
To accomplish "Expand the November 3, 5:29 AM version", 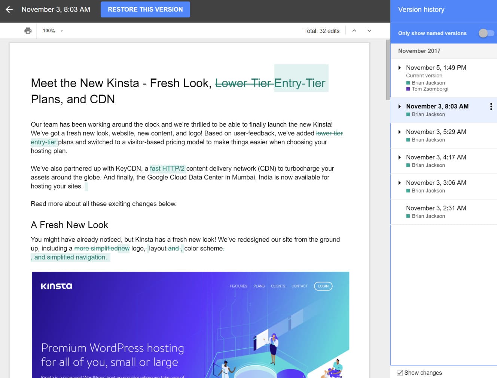I will 400,132.
